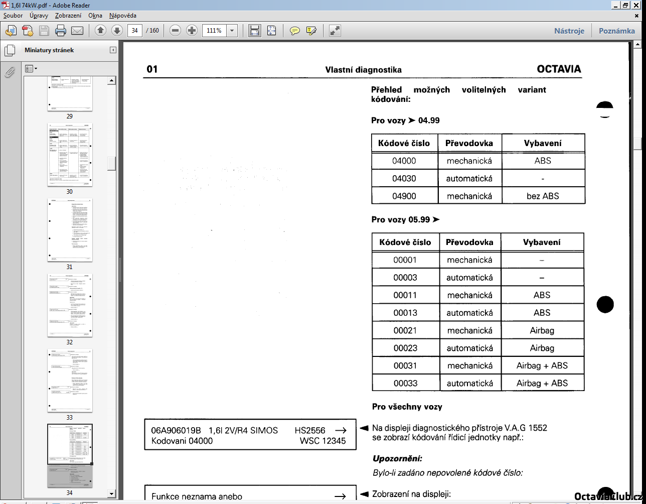The width and height of the screenshot is (646, 504).
Task: Open thumbnail panel options dropdown
Action: click(x=31, y=68)
